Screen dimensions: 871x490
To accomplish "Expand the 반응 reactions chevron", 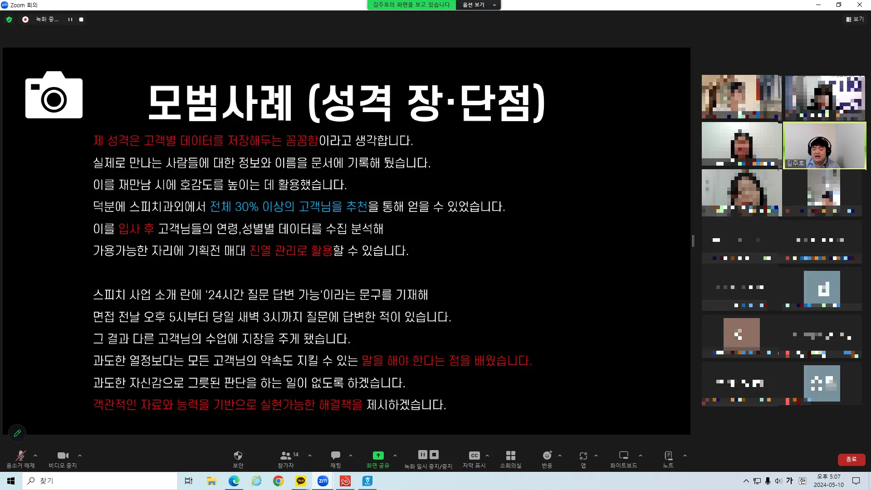I will pos(559,456).
